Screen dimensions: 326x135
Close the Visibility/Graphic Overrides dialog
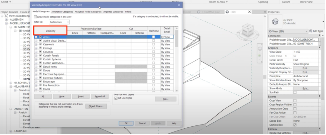click(x=179, y=5)
